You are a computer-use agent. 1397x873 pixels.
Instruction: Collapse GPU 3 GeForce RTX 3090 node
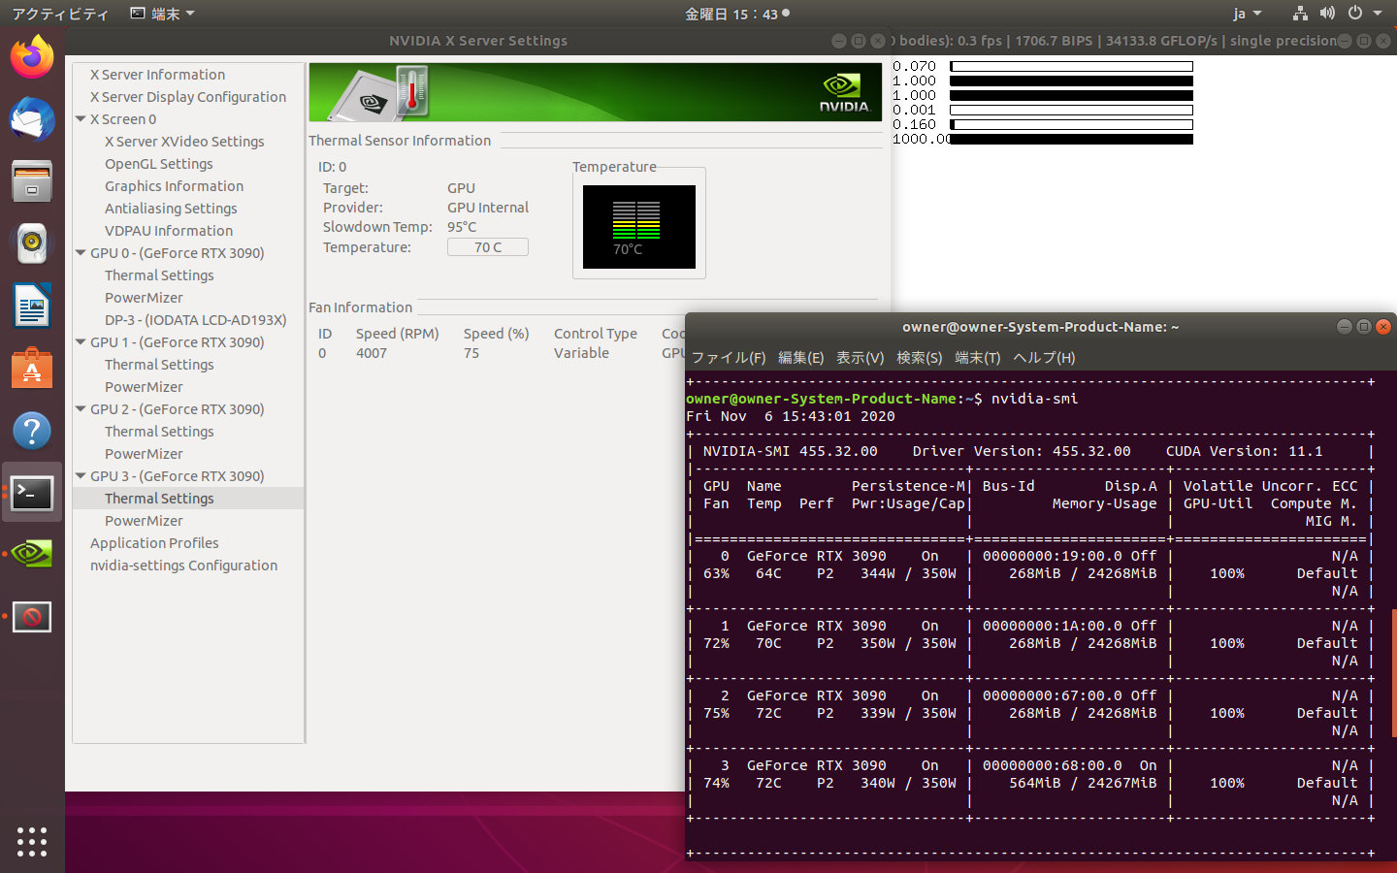(x=81, y=476)
